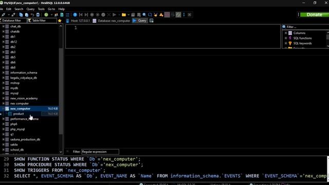Click the insert row toolbar icon
This screenshot has height=185, width=329.
click(92, 15)
